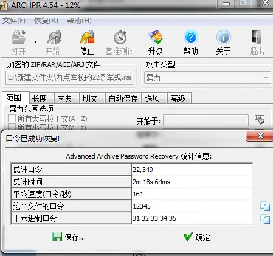The width and height of the screenshot is (273, 256).
Task: Click the 总计口令 row label
Action: [x=71, y=170]
